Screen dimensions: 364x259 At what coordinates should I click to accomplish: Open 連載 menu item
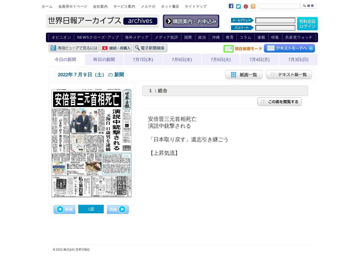261,37
